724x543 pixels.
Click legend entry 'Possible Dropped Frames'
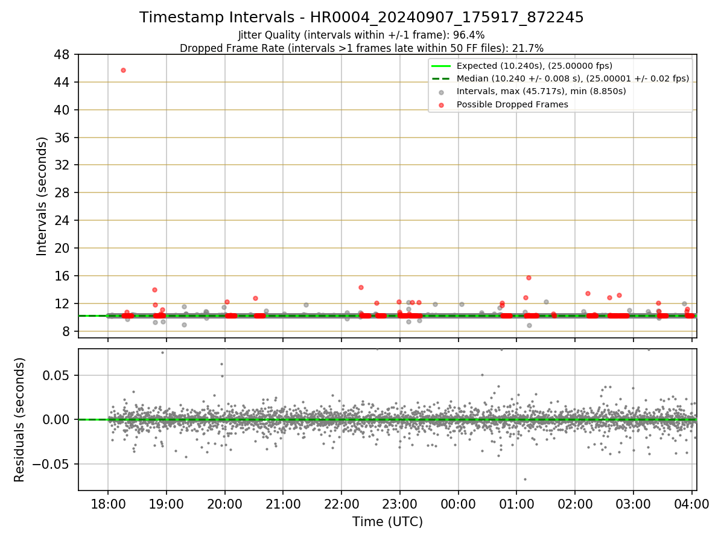click(x=512, y=104)
